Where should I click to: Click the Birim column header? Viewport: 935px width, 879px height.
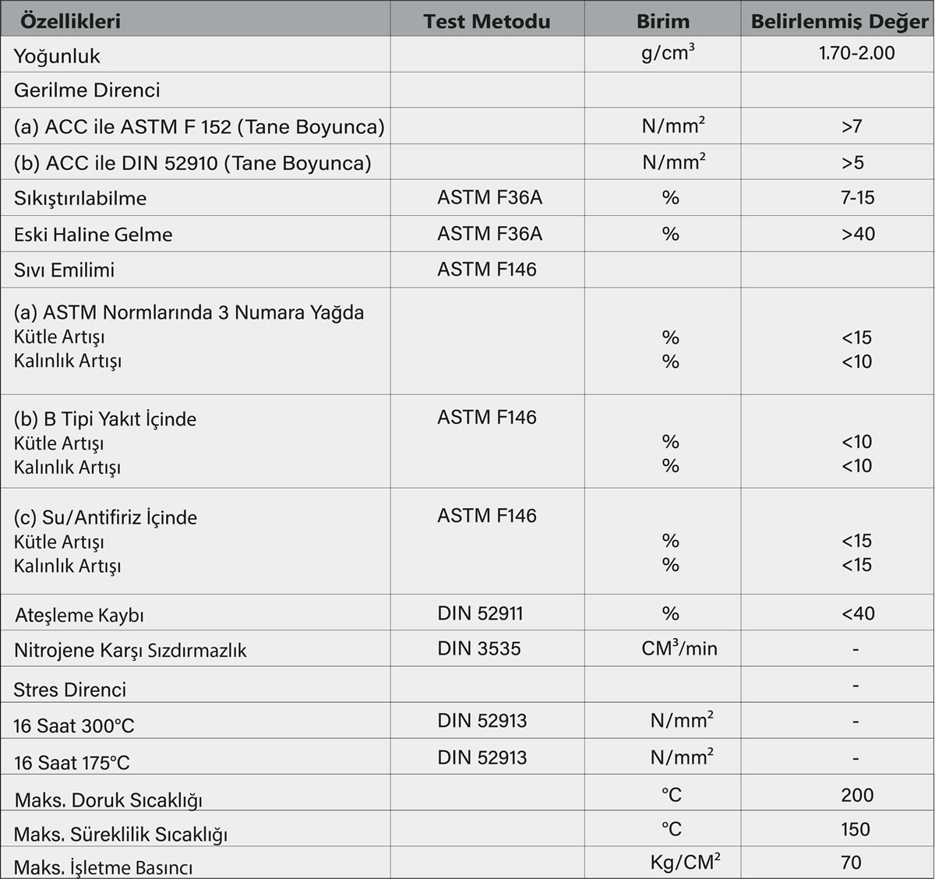pos(662,21)
